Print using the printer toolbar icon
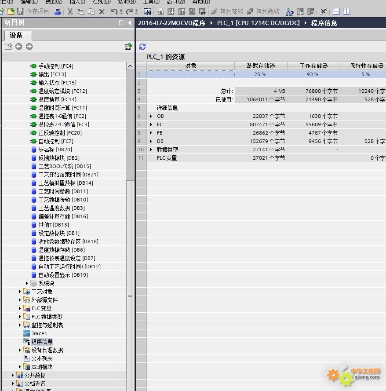Screen dimensions: 386x391 (58, 11)
